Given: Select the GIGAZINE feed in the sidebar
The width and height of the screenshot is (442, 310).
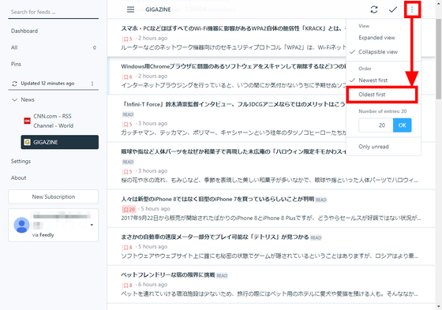Looking at the screenshot, I should point(60,142).
